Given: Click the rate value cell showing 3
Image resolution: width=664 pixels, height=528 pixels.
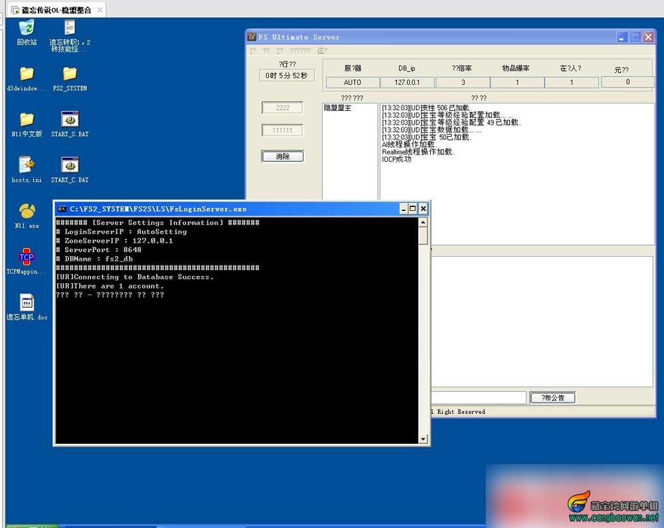Looking at the screenshot, I should click(463, 82).
